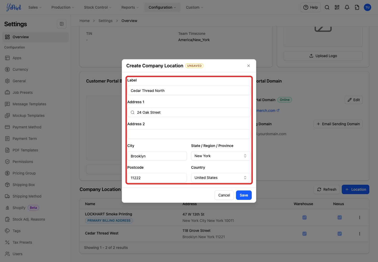This screenshot has height=262, width=378.
Task: Click the Upload Logo button
Action: [x=323, y=56]
